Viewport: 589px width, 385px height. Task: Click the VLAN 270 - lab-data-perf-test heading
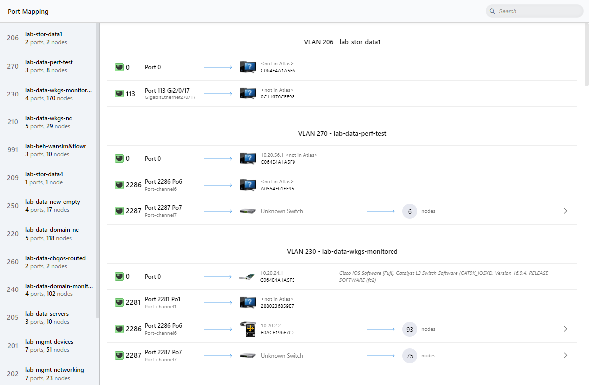(342, 133)
